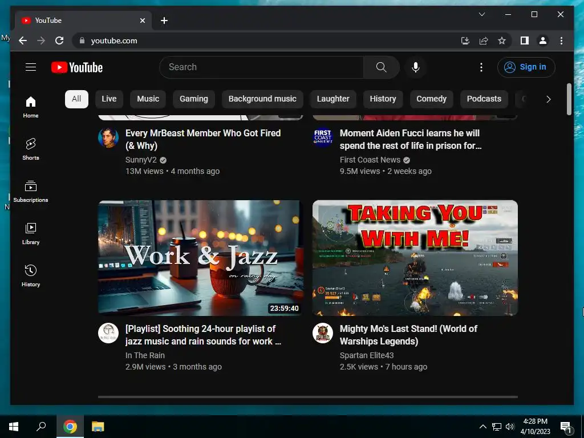Click into the YouTube search field
The height and width of the screenshot is (438, 584).
(261, 67)
